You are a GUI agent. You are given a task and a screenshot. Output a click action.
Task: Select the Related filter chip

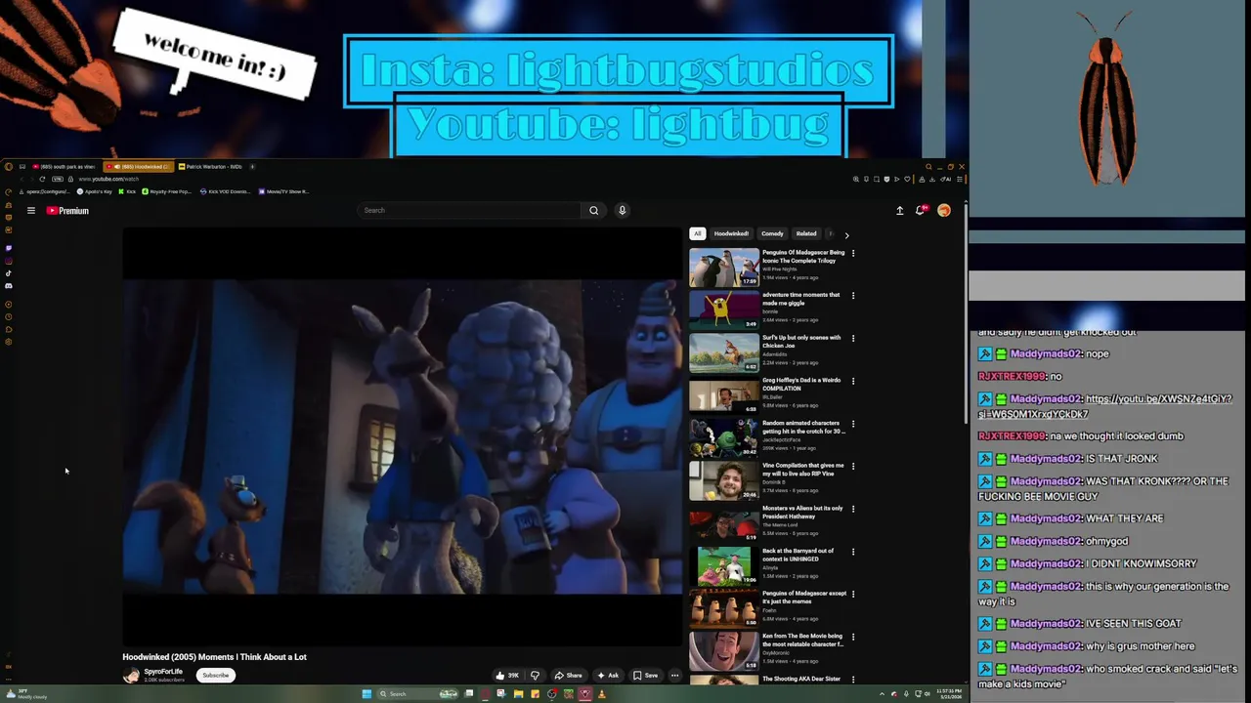[x=806, y=233]
